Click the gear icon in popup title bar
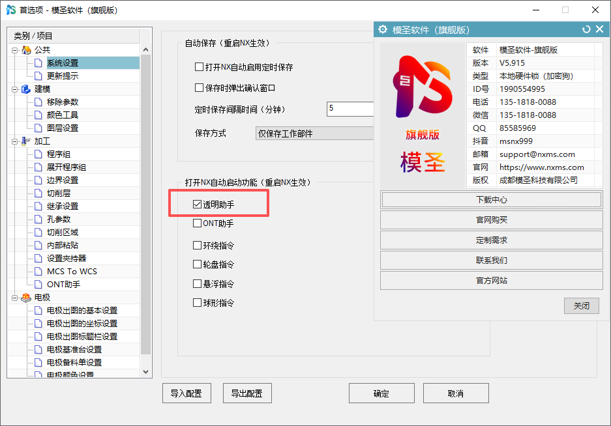This screenshot has height=426, width=611. click(x=383, y=29)
